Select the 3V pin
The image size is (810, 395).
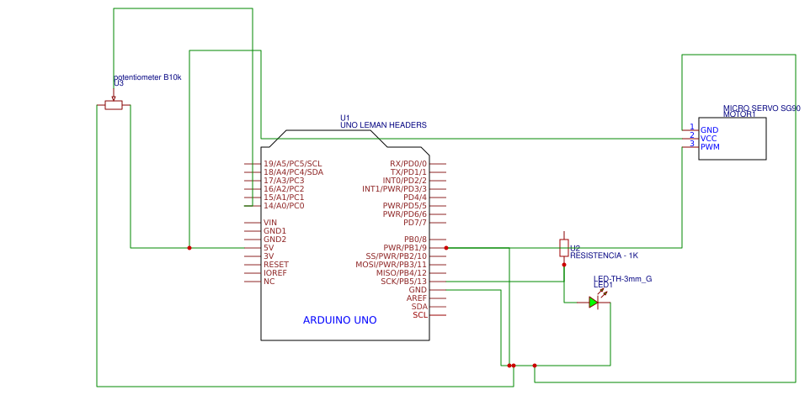268,256
